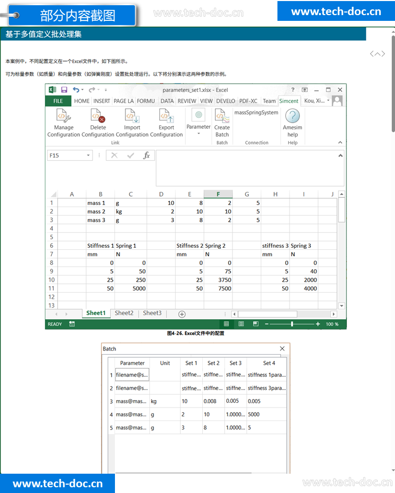The height and width of the screenshot is (493, 395).
Task: Switch to the DATA ribbon tab
Action: pyautogui.click(x=167, y=101)
